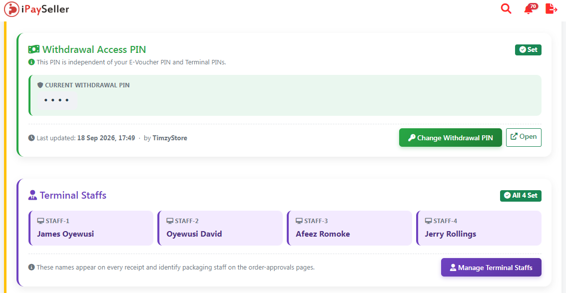This screenshot has height=293, width=566.
Task: Open notifications bell with 70 badge
Action: [x=530, y=8]
